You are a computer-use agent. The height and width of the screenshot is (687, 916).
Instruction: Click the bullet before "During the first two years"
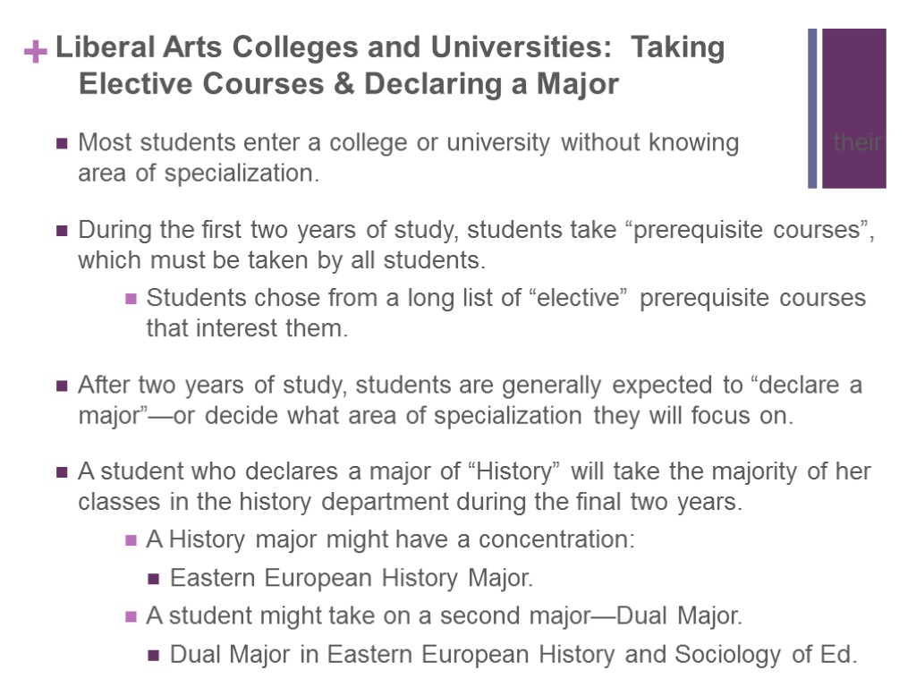point(62,231)
